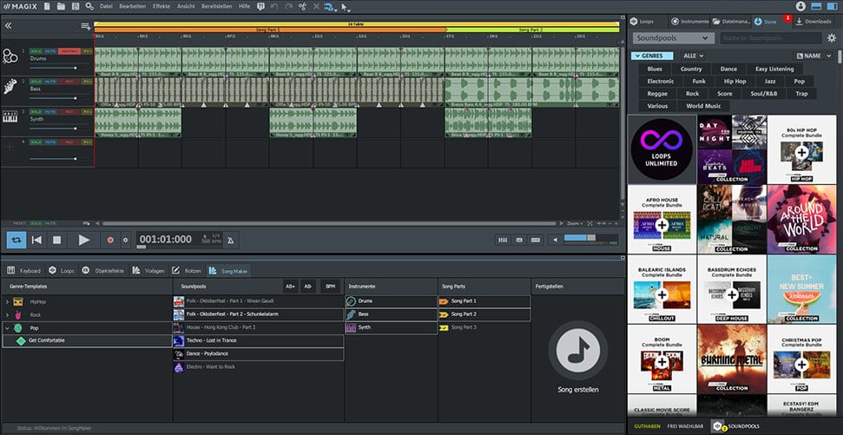Solo the Bass track
Image resolution: width=843 pixels, height=435 pixels.
(36, 82)
